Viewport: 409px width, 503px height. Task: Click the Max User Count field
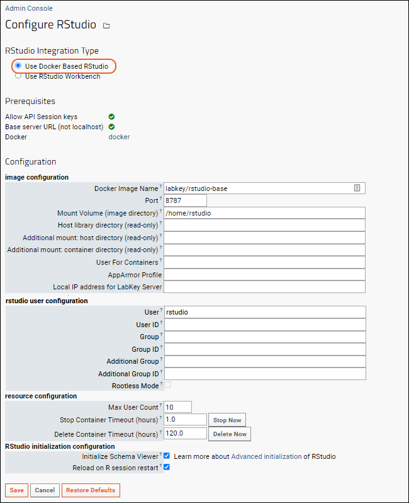pos(177,407)
